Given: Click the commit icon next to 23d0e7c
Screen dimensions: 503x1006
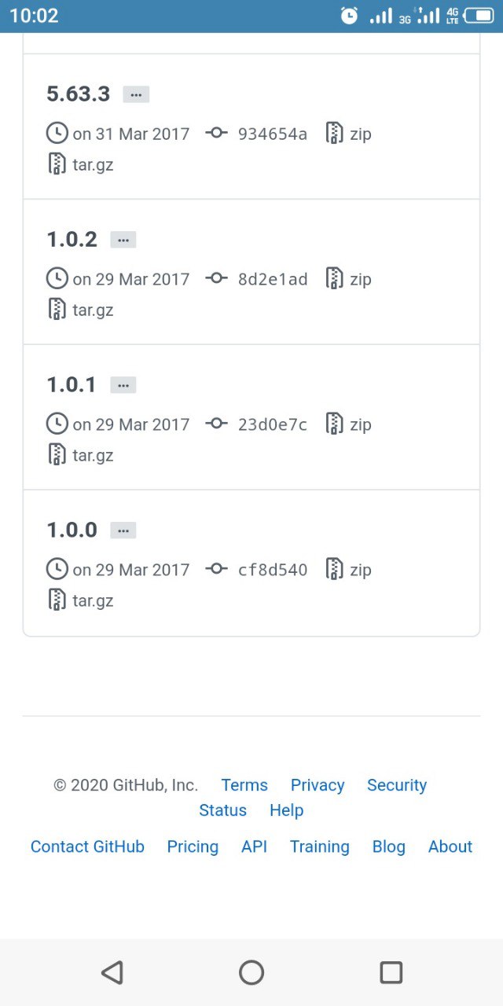Looking at the screenshot, I should (216, 424).
